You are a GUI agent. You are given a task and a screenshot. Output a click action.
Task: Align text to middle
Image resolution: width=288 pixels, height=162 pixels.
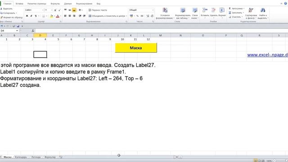(x=70, y=10)
